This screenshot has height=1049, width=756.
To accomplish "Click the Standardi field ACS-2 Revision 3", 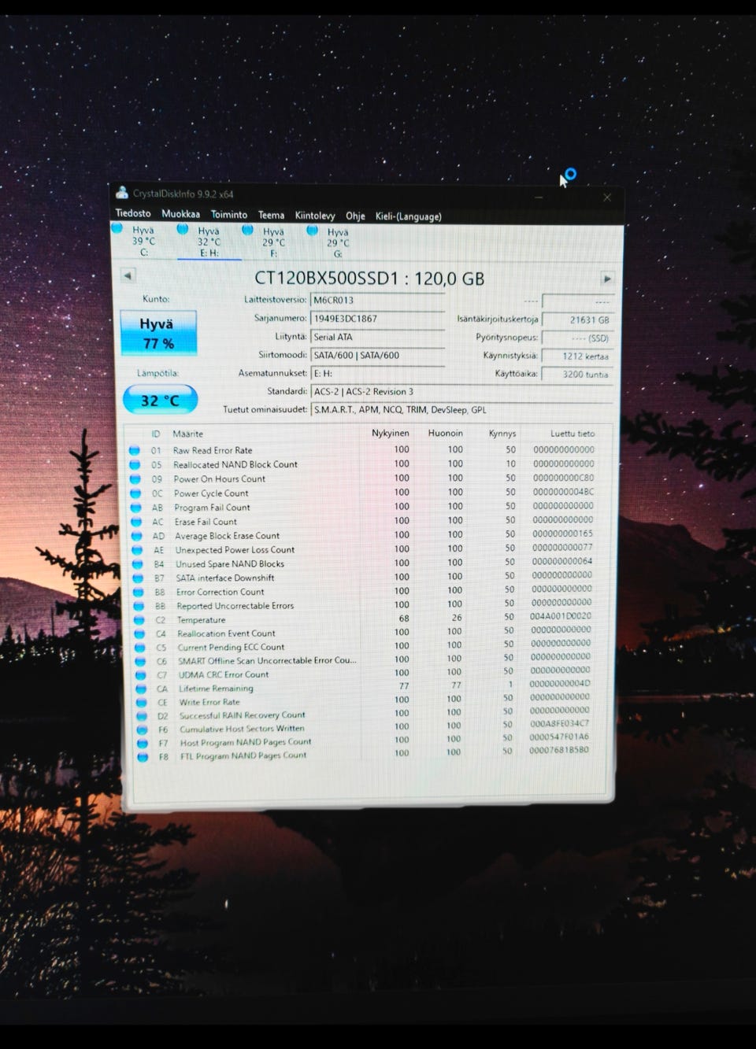I will click(x=461, y=391).
